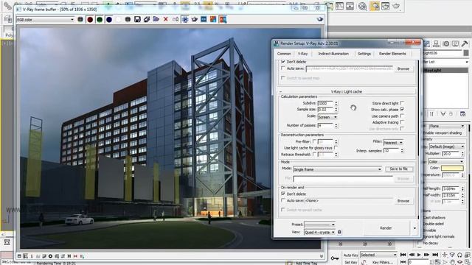Click the light Color swatch
Screen dimensions: 472x265
point(452,168)
